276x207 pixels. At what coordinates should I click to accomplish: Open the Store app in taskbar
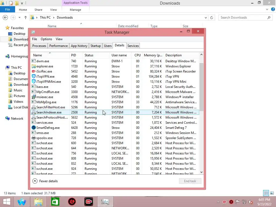coord(55,202)
